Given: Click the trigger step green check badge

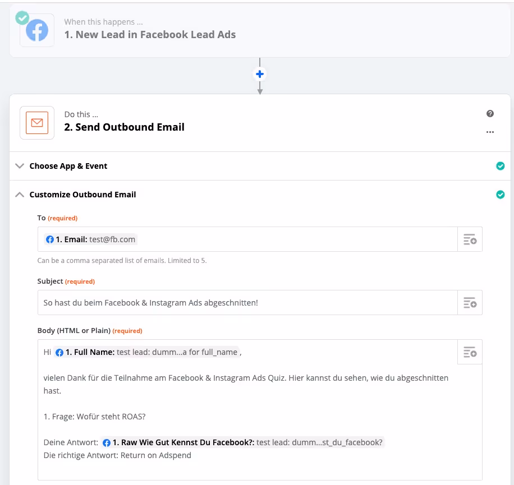Looking at the screenshot, I should [x=22, y=18].
